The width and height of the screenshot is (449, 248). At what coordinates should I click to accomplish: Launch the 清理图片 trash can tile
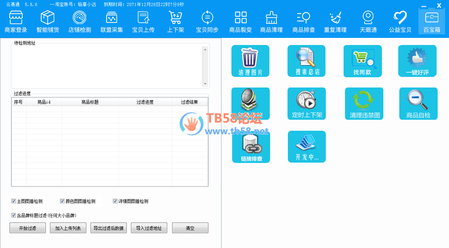click(x=251, y=61)
